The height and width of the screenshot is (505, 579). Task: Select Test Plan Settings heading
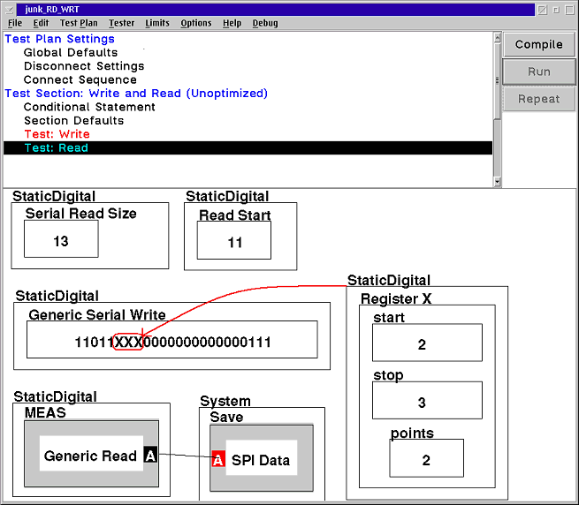(x=59, y=39)
